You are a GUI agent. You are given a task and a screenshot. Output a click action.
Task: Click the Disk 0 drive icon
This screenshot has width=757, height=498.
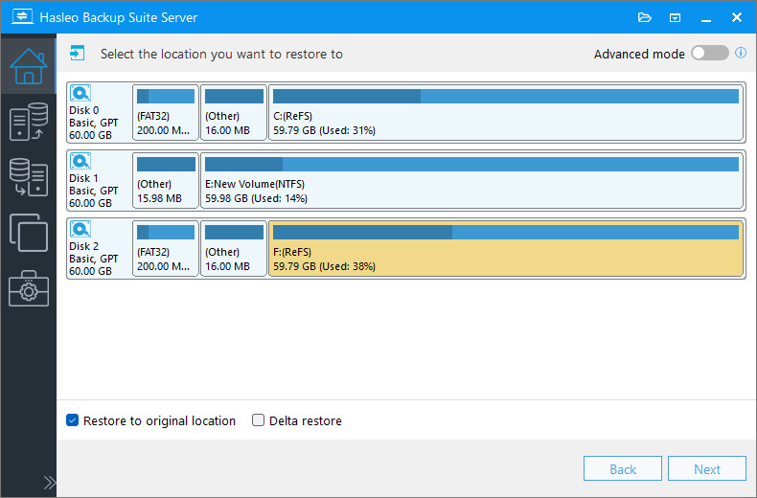80,94
